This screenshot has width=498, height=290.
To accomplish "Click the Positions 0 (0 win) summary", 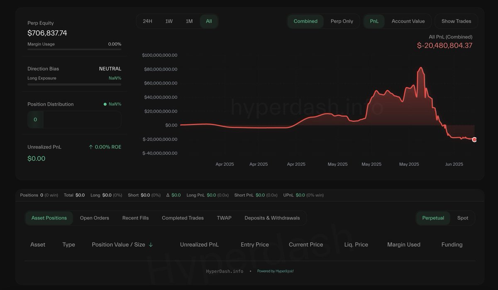I will point(39,195).
